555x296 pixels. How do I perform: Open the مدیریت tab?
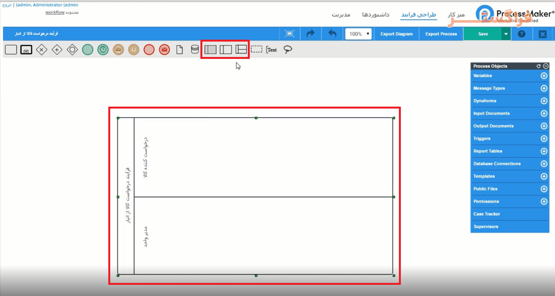[x=341, y=15]
